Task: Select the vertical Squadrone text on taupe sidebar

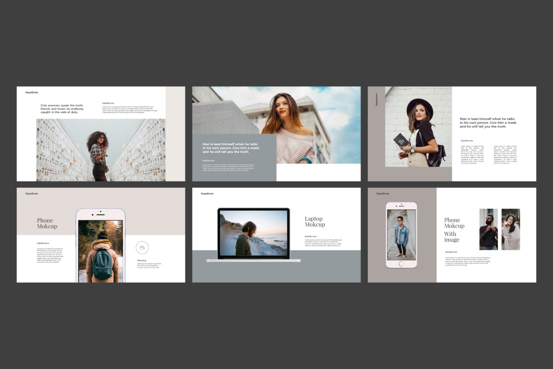Action: point(376,100)
